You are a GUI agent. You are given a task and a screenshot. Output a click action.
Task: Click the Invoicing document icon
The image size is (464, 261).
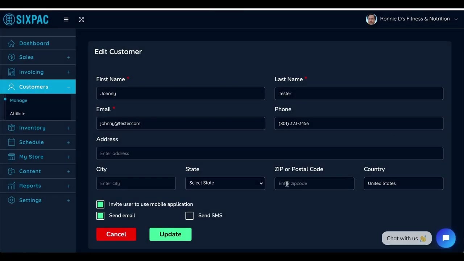point(12,72)
